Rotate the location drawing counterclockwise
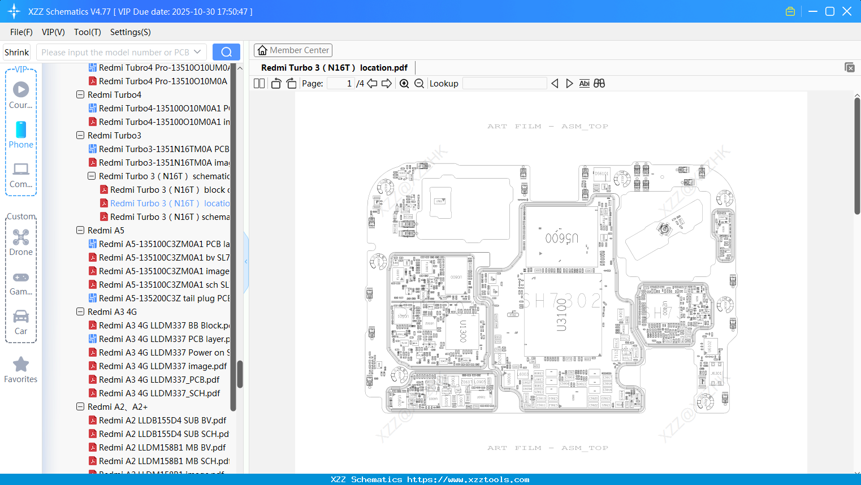This screenshot has height=485, width=861. click(x=276, y=83)
